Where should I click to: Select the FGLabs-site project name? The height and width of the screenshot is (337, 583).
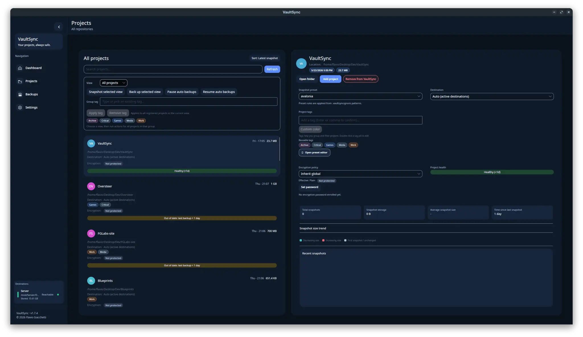(x=106, y=233)
